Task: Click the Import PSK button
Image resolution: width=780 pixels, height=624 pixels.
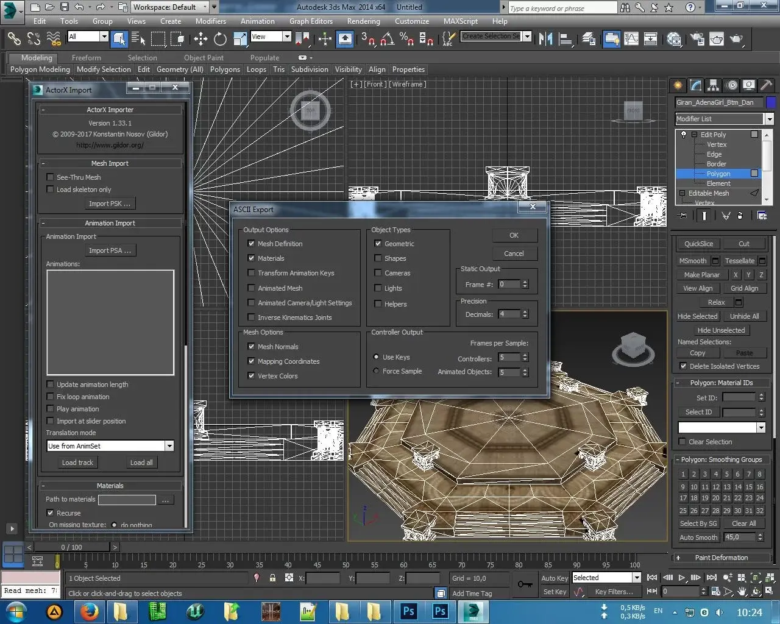Action: [x=110, y=204]
